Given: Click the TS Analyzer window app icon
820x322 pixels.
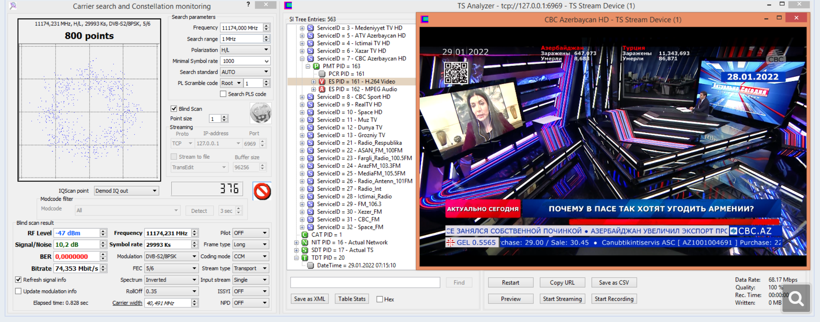Looking at the screenshot, I should (288, 5).
